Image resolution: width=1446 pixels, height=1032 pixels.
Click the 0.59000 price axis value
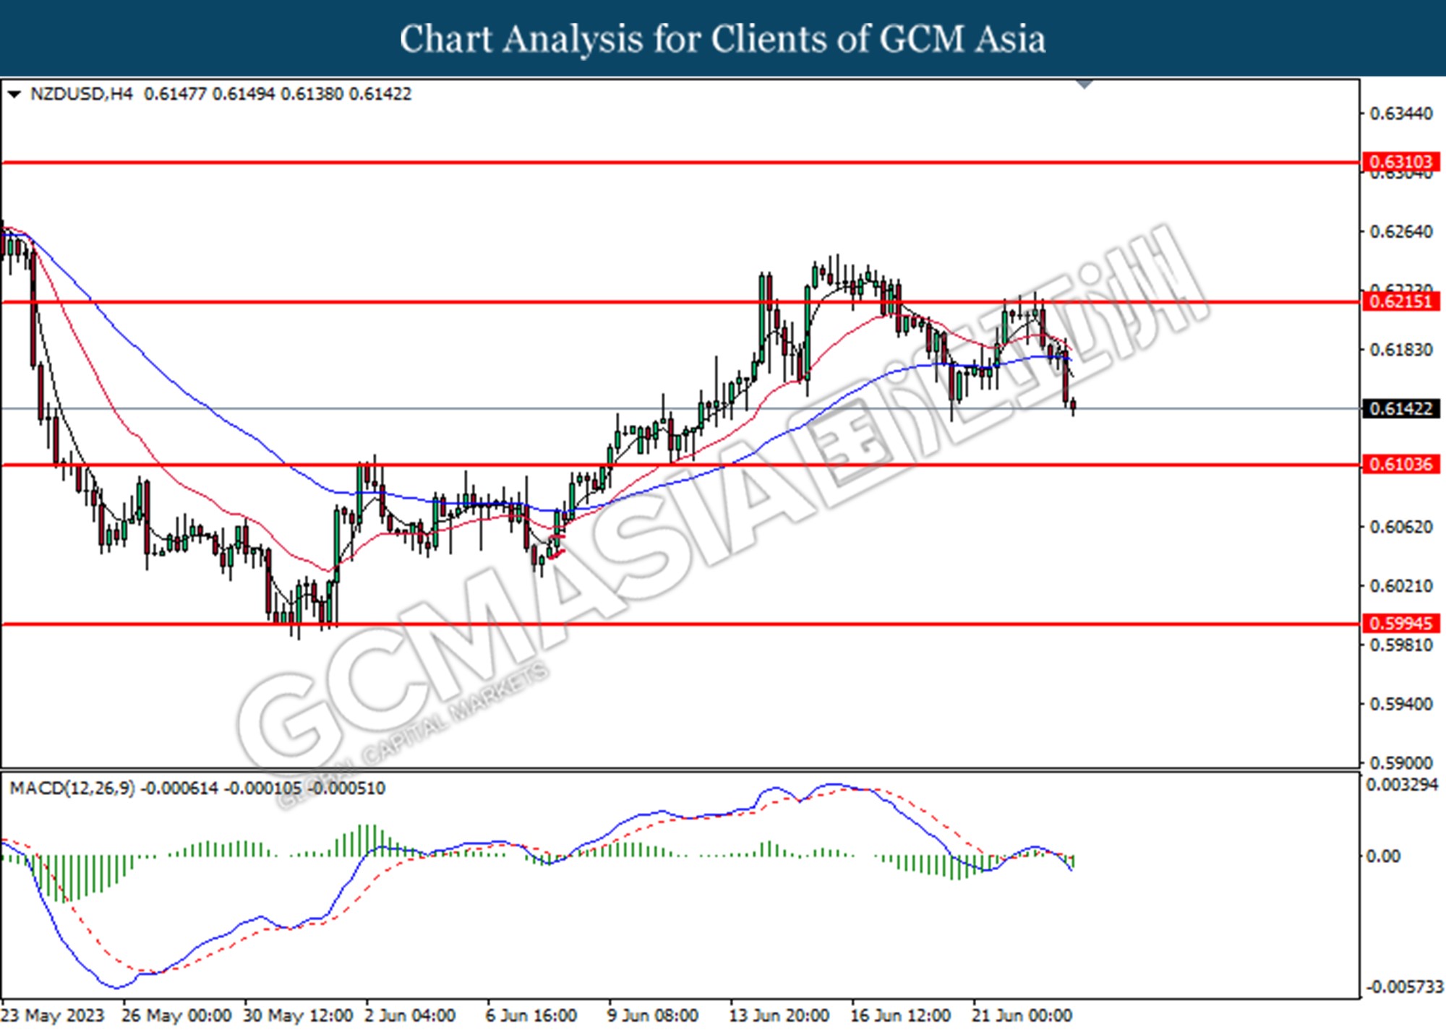[x=1401, y=762]
